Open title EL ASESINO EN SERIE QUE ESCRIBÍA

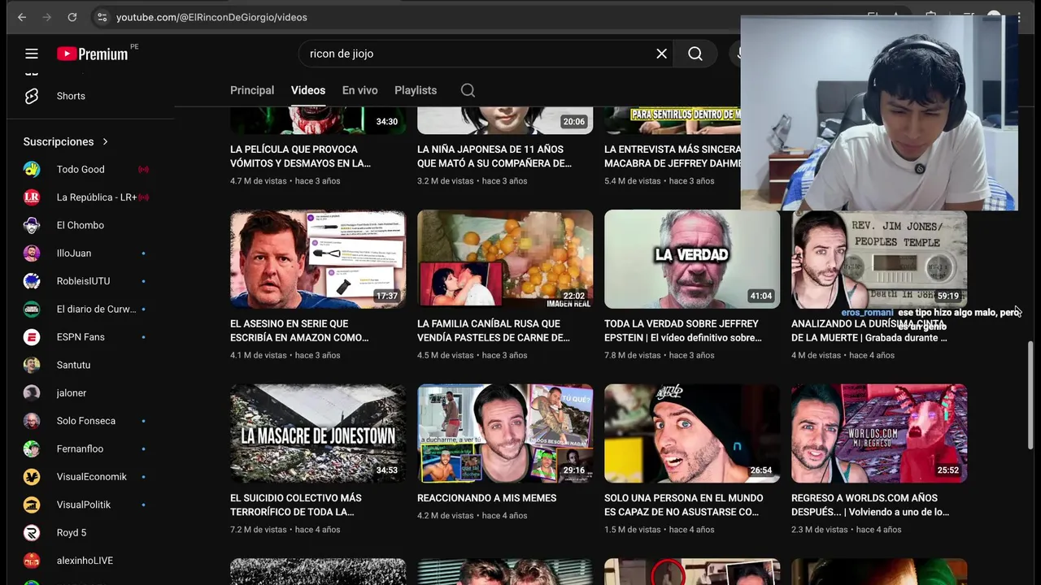click(x=299, y=331)
